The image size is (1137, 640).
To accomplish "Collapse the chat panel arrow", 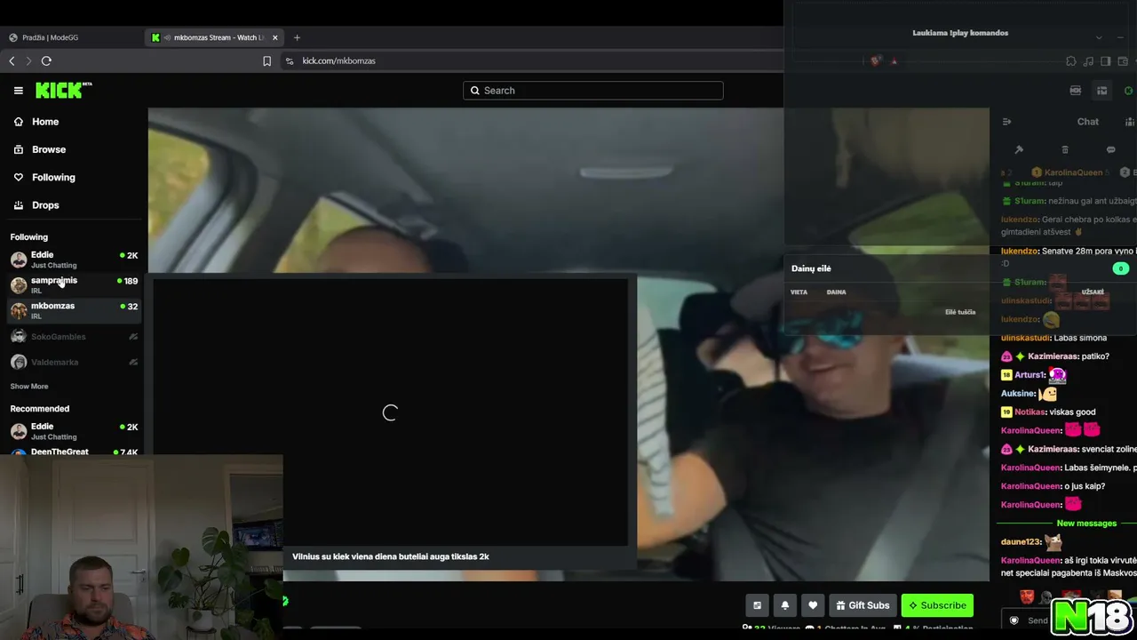I will pyautogui.click(x=1006, y=122).
